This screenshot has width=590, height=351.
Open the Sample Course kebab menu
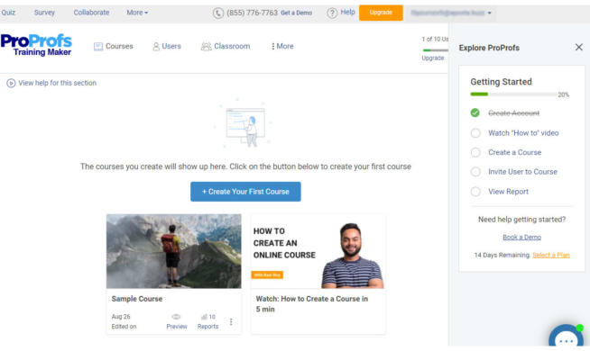tap(231, 321)
